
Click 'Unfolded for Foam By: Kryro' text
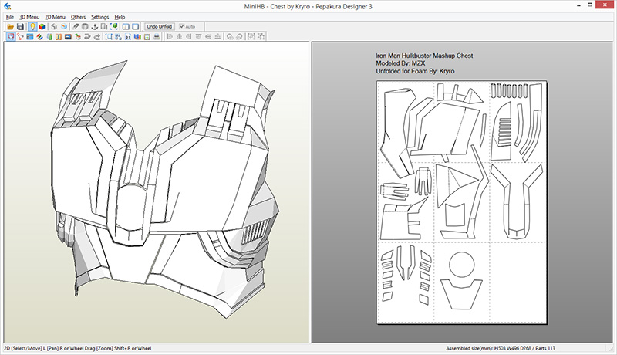click(415, 71)
